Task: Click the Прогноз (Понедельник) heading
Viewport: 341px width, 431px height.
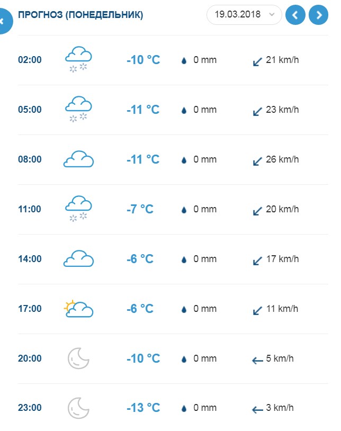Action: click(x=80, y=15)
